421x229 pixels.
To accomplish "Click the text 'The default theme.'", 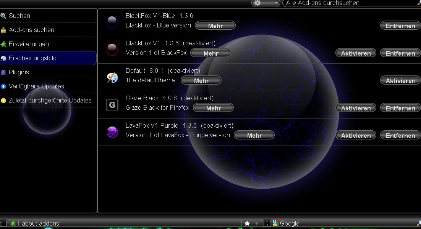I will pyautogui.click(x=151, y=80).
